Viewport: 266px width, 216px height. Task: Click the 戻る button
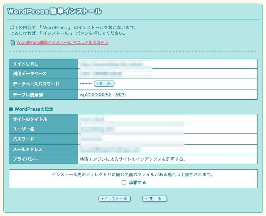click(154, 199)
